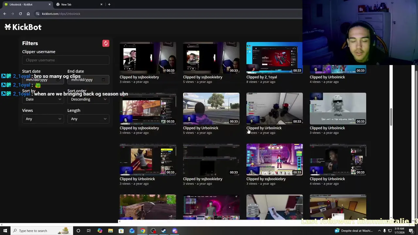Click 'Clipped by 2_1oyal' caption
418x235 pixels.
262,77
